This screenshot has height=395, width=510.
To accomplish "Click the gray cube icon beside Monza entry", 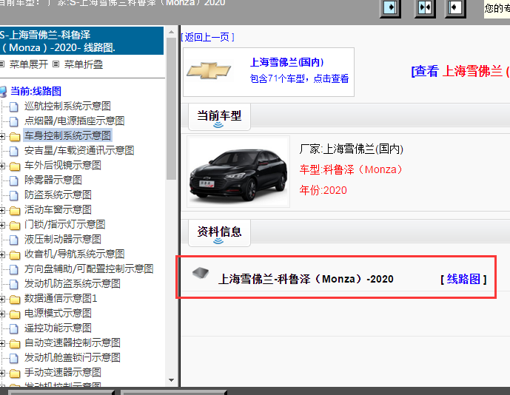I will (x=201, y=273).
